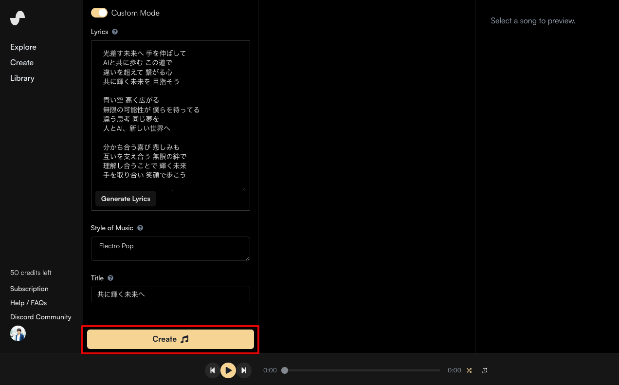
Task: Skip to the next track
Action: (244, 370)
